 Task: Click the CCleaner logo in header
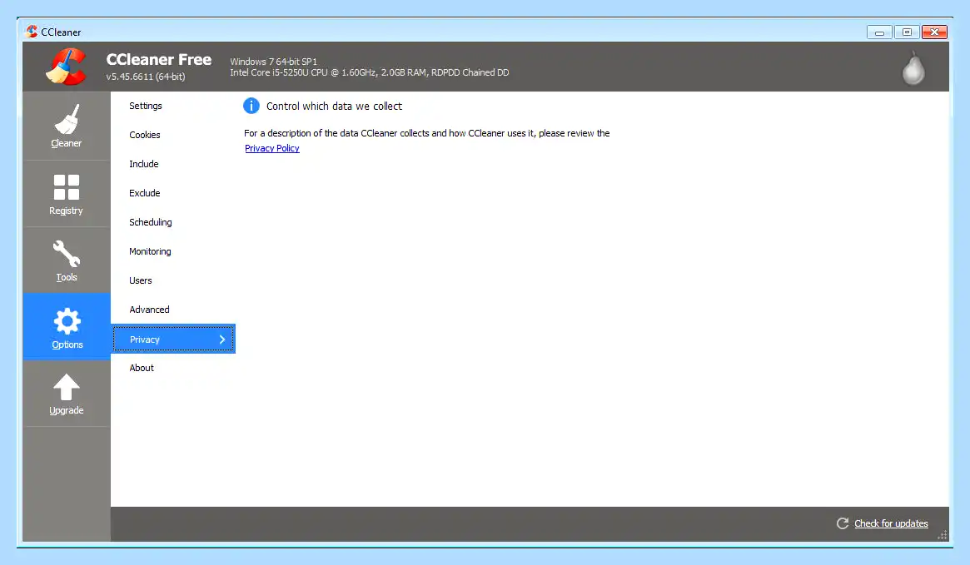pos(66,67)
